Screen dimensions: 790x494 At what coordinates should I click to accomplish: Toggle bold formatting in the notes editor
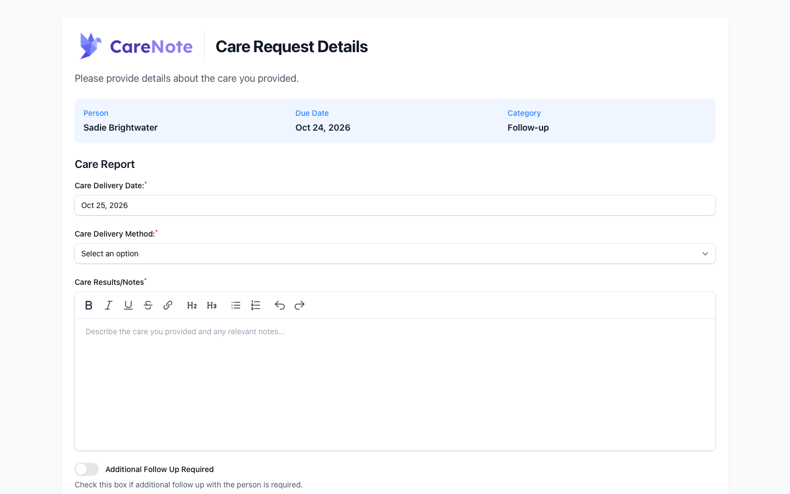pyautogui.click(x=89, y=305)
